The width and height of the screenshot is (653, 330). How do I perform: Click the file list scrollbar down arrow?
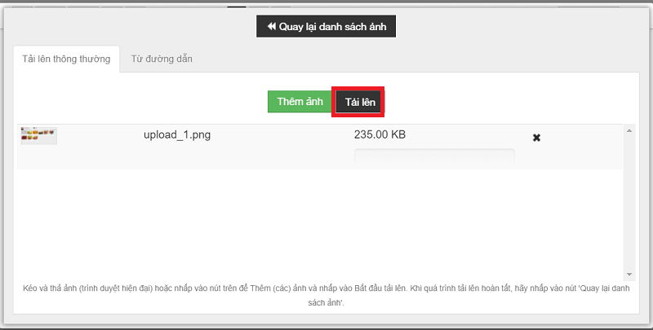point(629,275)
